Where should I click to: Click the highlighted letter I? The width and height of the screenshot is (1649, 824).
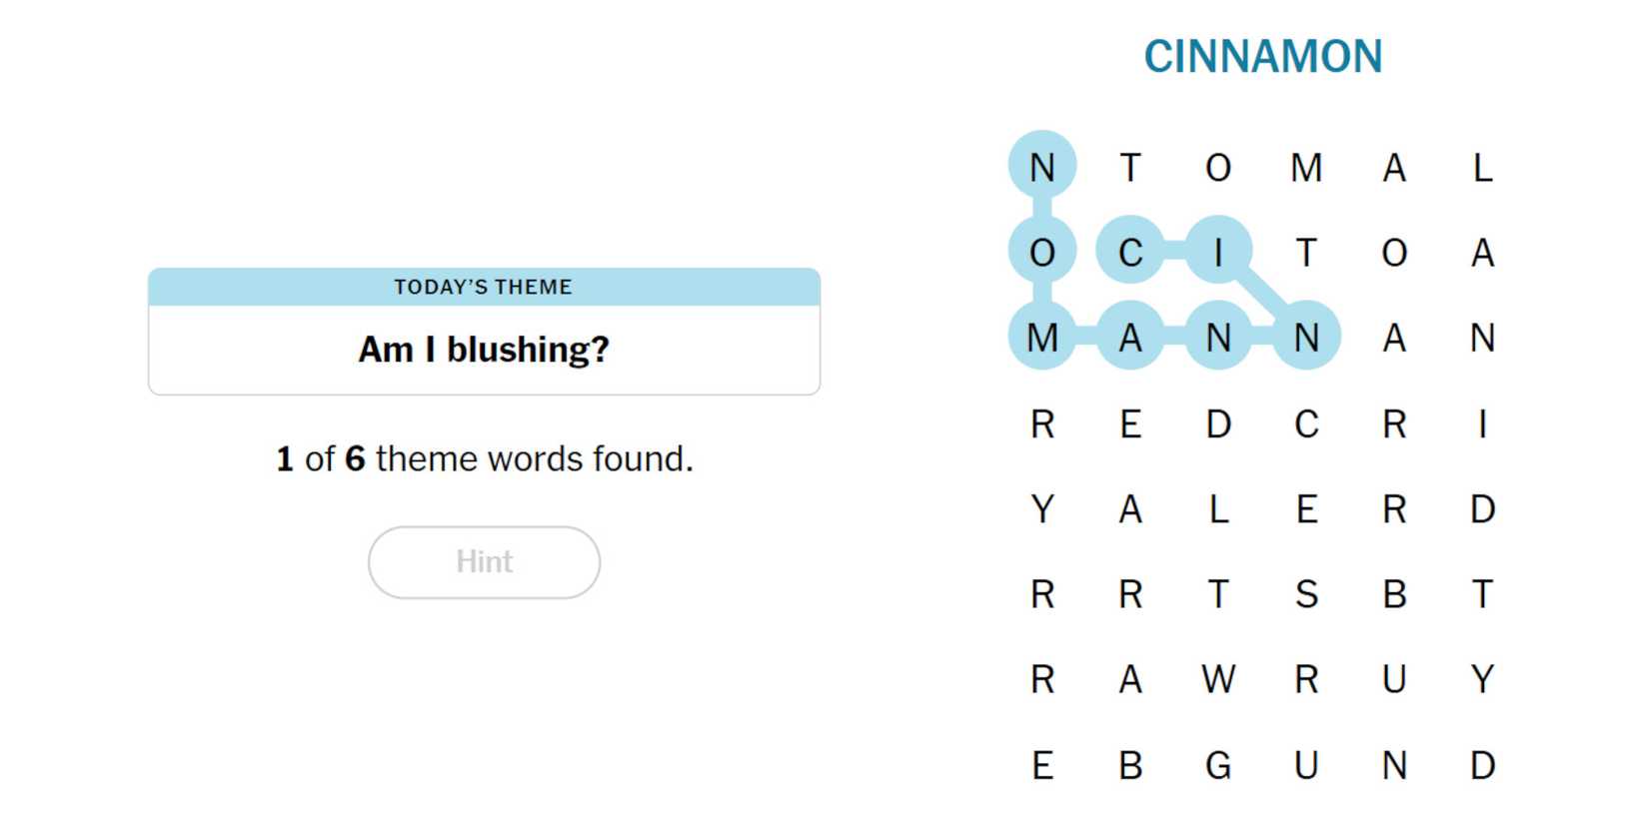(x=1218, y=253)
